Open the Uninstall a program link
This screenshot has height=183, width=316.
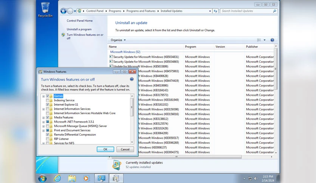(x=79, y=29)
